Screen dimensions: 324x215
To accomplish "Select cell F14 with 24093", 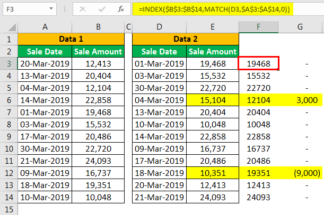I will [258, 197].
